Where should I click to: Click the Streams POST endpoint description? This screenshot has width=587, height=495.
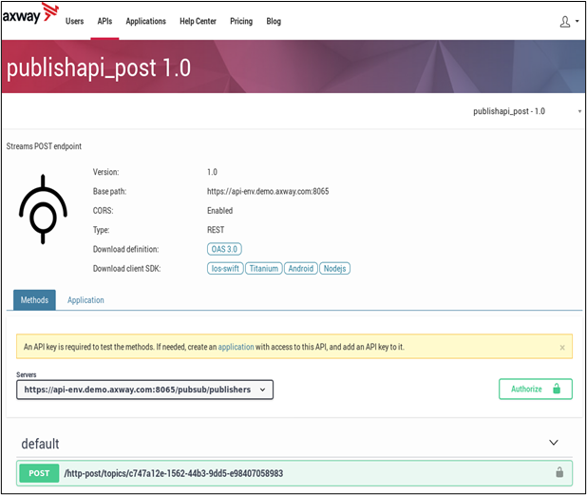click(44, 146)
